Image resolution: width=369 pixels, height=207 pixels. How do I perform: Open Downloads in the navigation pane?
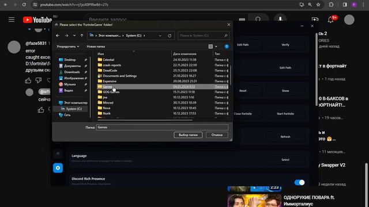[72, 72]
